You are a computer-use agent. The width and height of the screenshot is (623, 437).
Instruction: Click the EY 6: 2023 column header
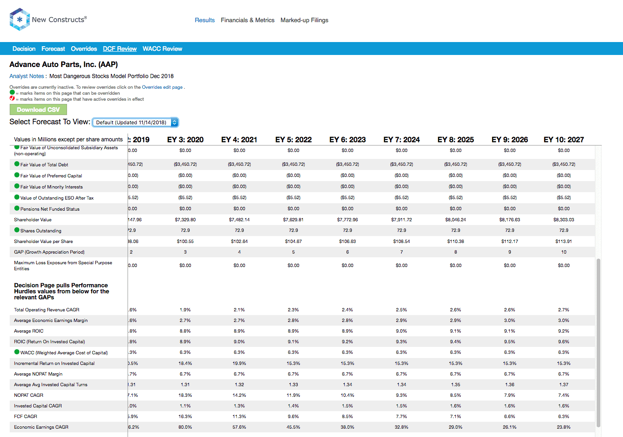(348, 140)
